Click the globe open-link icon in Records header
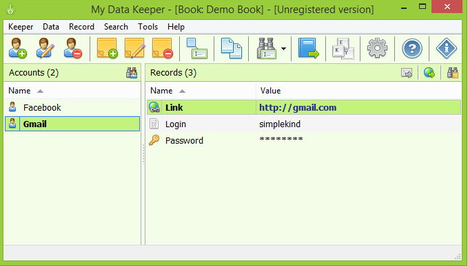468x266 pixels. [429, 73]
